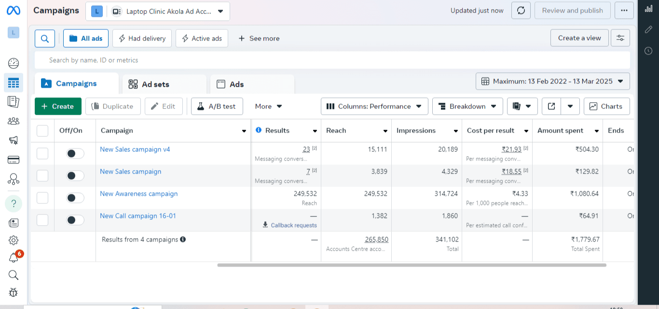The height and width of the screenshot is (309, 659).
Task: Click the Charts button
Action: click(x=606, y=107)
